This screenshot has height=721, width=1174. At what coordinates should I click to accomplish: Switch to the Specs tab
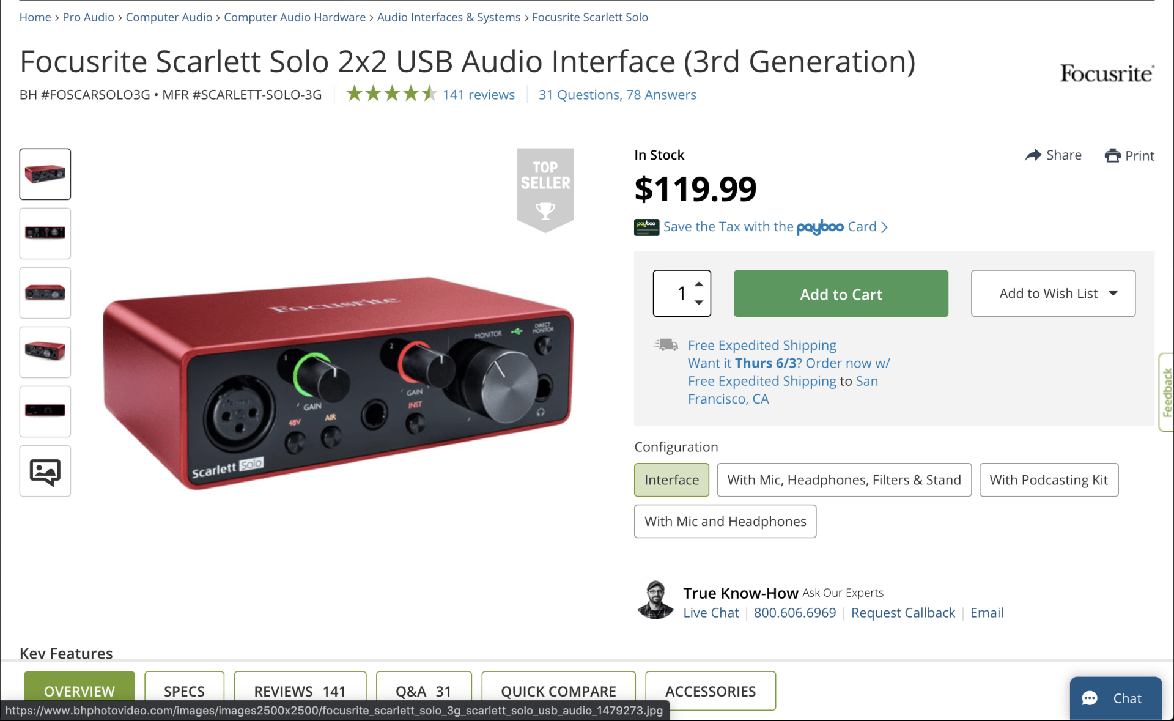pos(184,691)
